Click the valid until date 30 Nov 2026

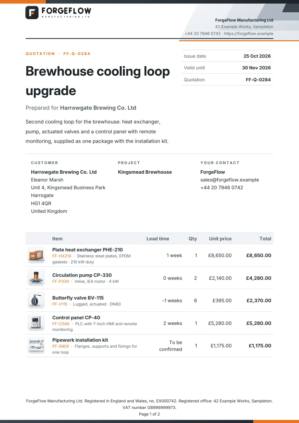257,68
